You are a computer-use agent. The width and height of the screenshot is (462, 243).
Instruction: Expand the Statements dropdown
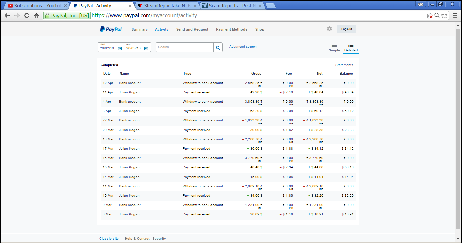(345, 65)
